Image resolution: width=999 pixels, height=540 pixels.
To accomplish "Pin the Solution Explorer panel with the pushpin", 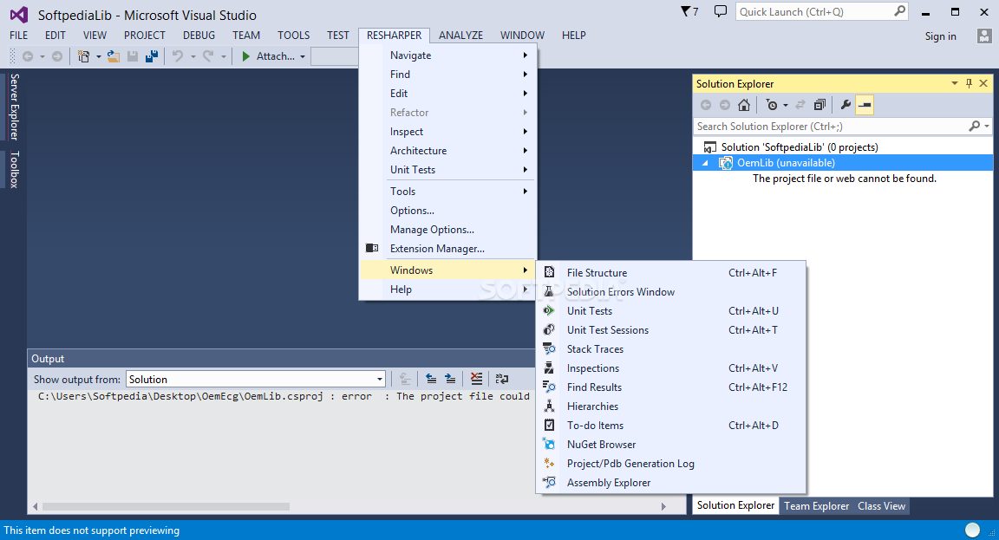I will [x=969, y=83].
